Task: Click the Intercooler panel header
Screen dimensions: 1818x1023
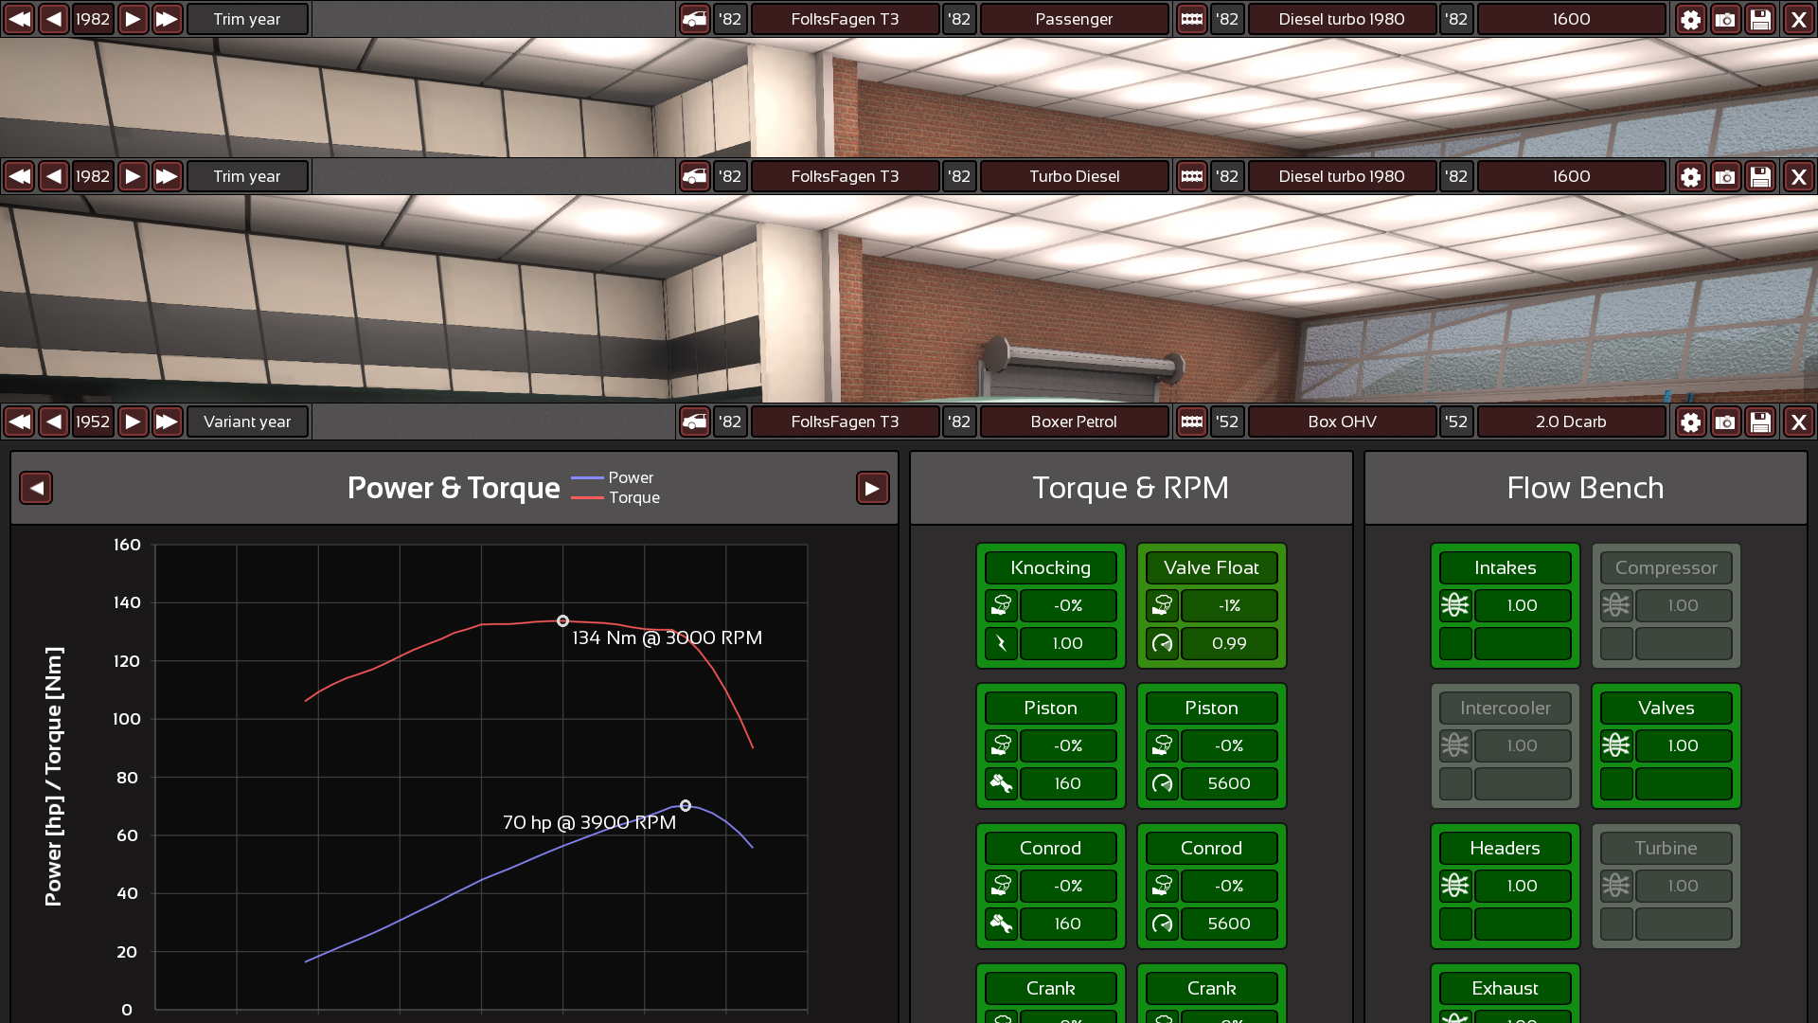Action: pyautogui.click(x=1505, y=708)
